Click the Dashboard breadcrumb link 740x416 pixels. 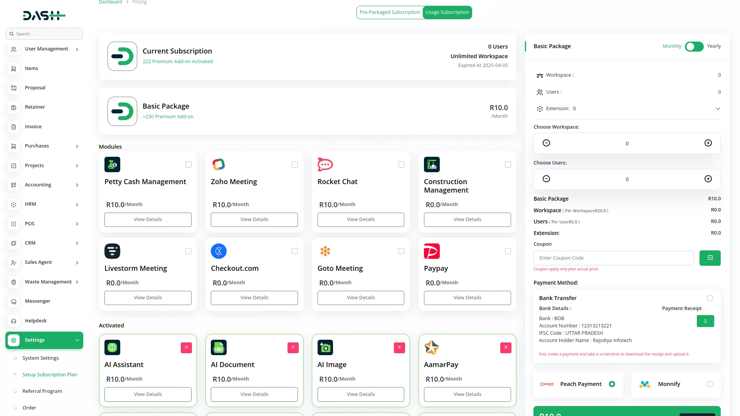[110, 2]
